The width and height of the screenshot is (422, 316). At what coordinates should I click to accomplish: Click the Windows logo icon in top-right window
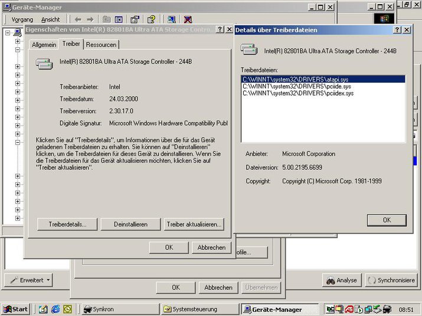tap(384, 19)
